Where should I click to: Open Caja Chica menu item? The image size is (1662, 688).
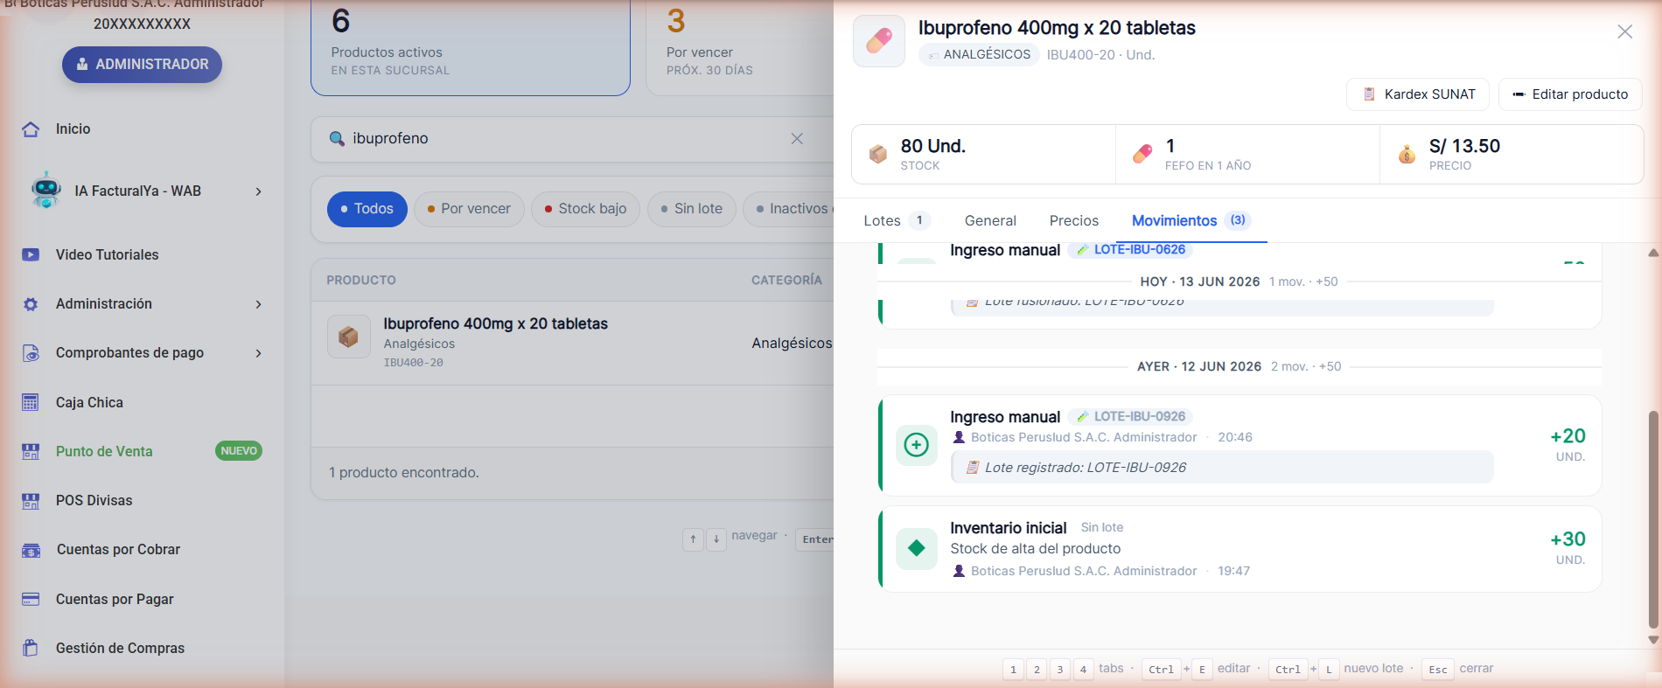click(89, 402)
